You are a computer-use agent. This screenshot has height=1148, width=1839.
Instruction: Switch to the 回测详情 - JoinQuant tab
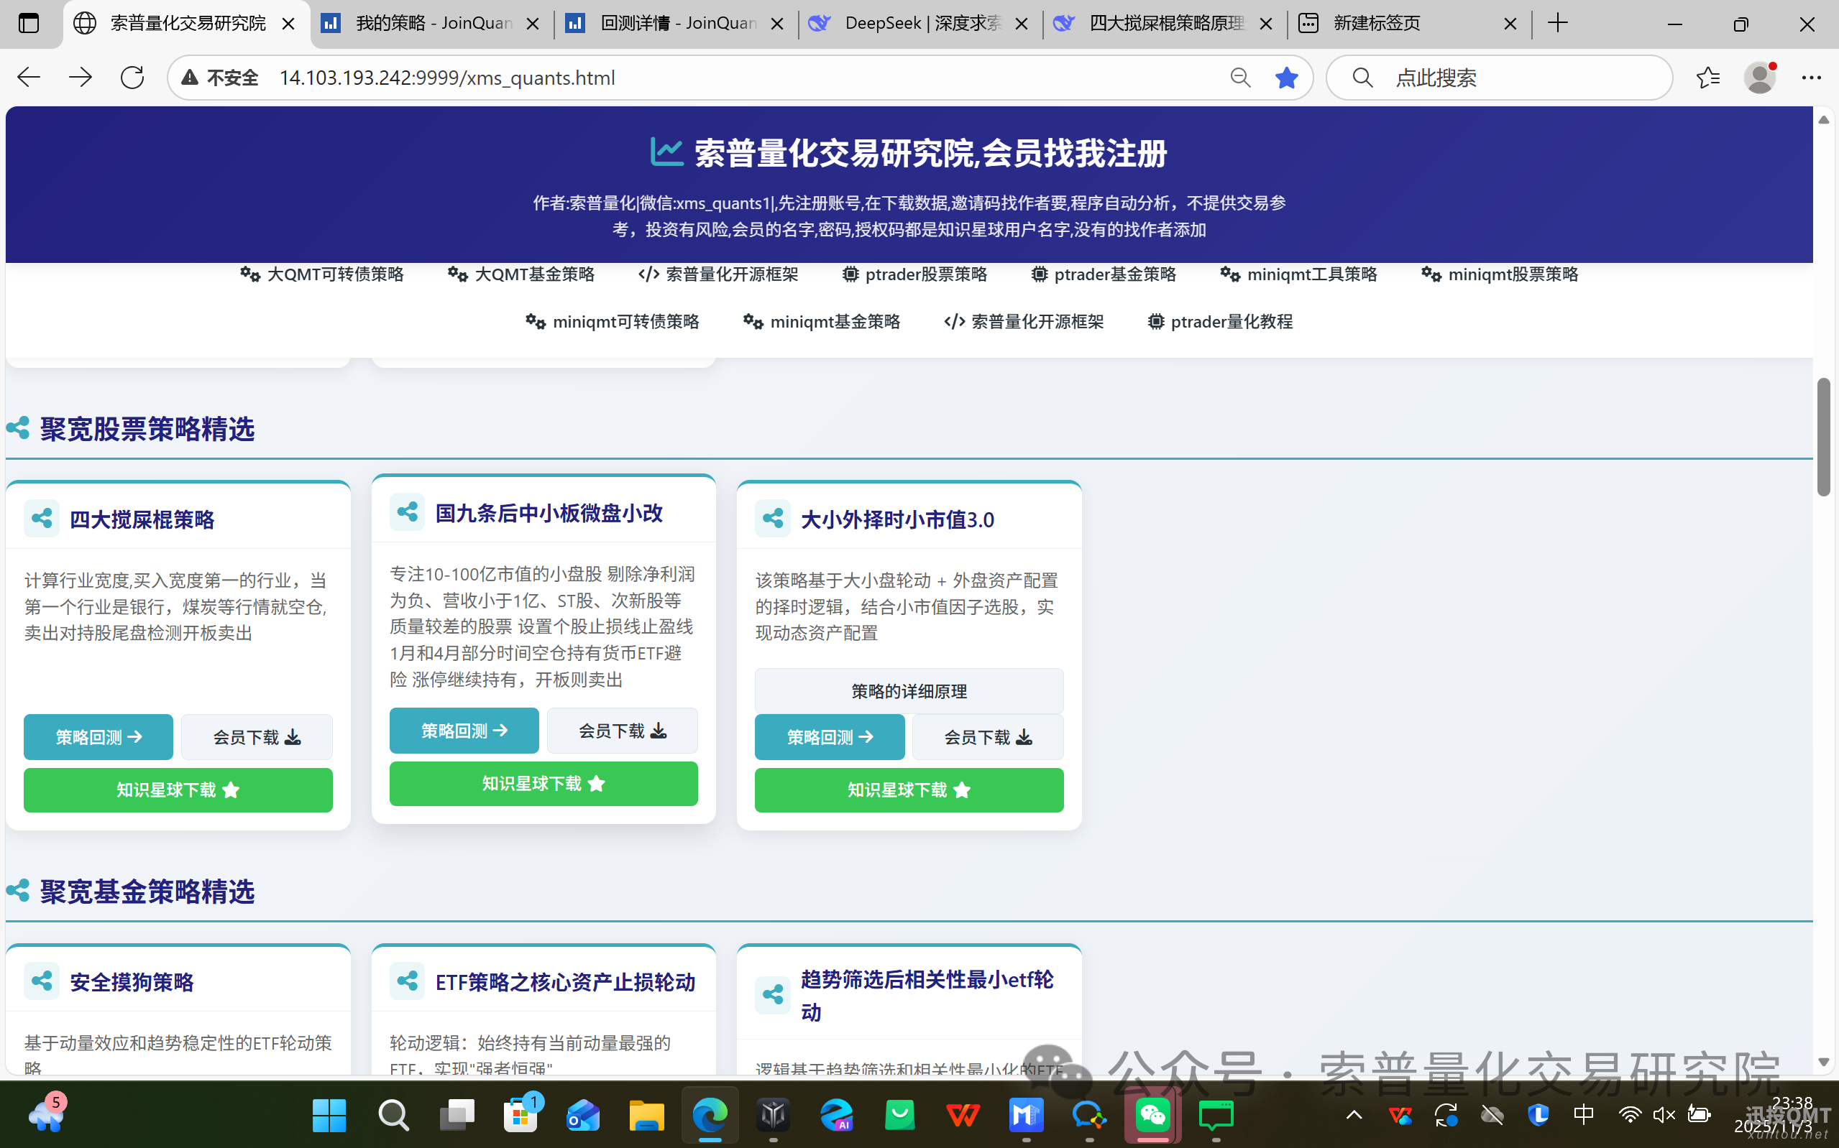pyautogui.click(x=669, y=23)
